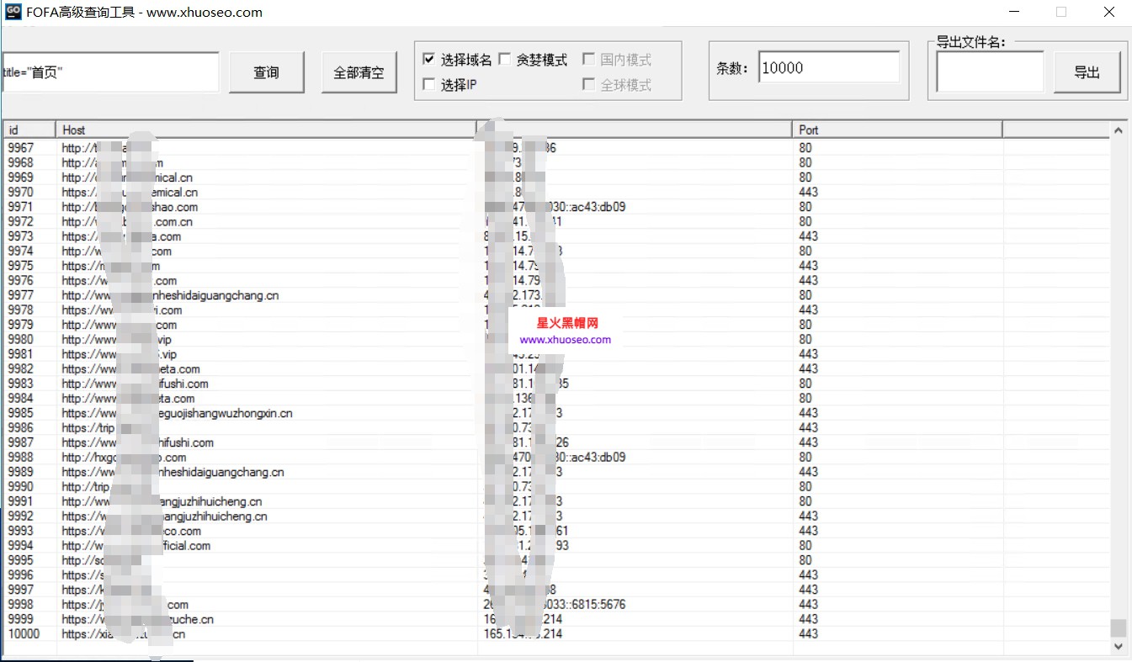Select the row with id 9982
1132x662 pixels.
[555, 369]
